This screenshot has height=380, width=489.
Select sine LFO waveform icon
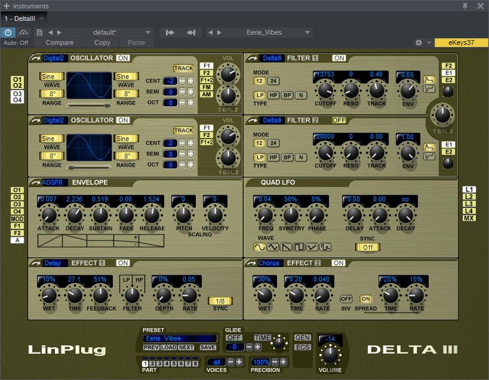[260, 247]
